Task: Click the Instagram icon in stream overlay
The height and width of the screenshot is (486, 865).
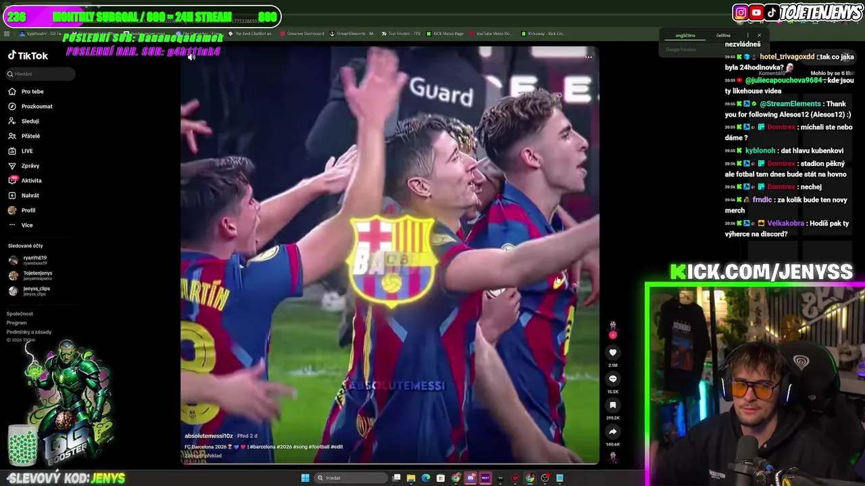Action: pyautogui.click(x=741, y=12)
